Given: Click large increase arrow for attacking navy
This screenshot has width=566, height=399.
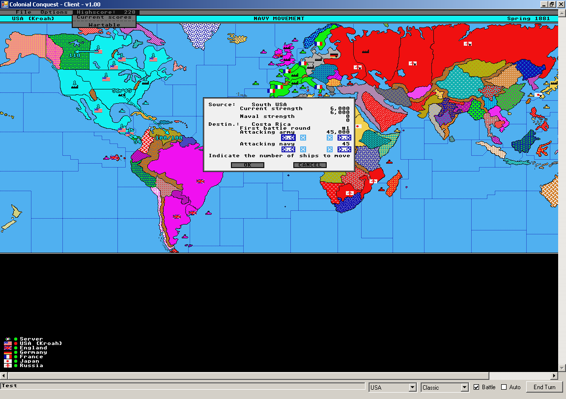Looking at the screenshot, I should click(x=344, y=149).
